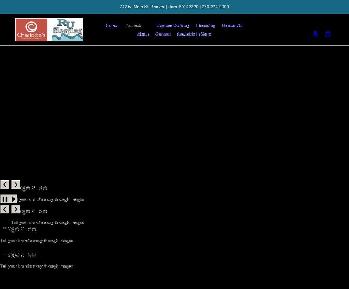The image size is (349, 289).
Task: Open Available In Store link
Action: point(194,34)
